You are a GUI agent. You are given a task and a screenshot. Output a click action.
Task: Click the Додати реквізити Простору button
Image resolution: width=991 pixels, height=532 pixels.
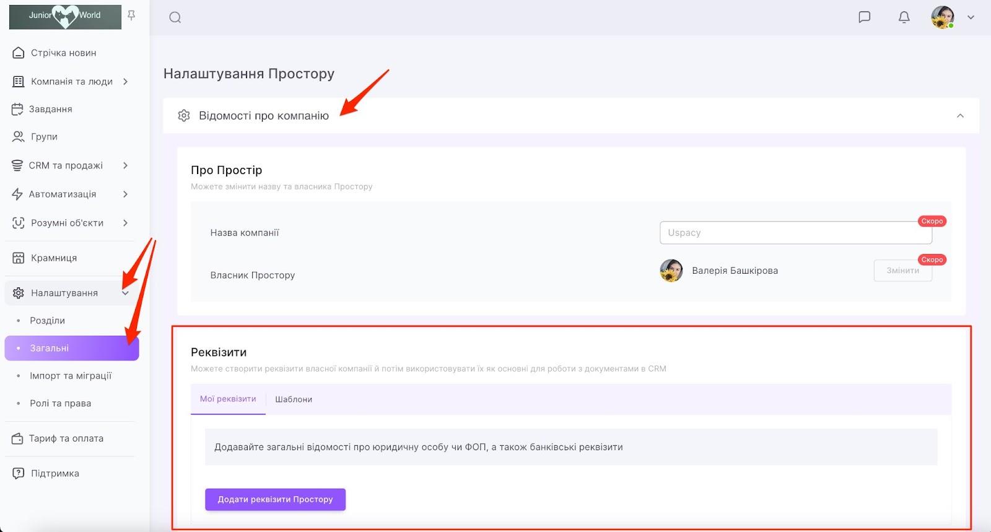275,499
